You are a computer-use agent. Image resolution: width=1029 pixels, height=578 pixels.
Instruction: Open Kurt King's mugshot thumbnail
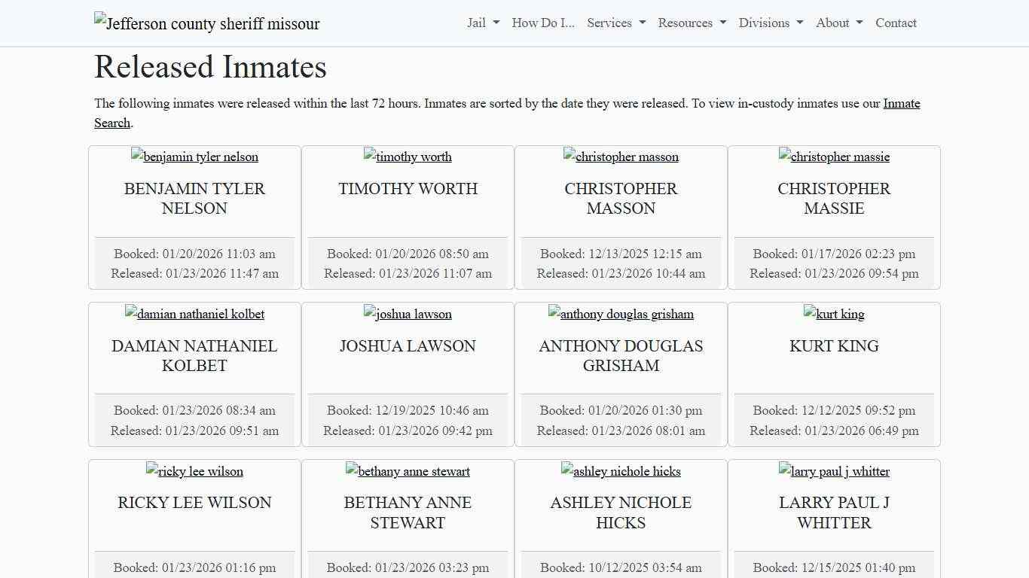(834, 314)
